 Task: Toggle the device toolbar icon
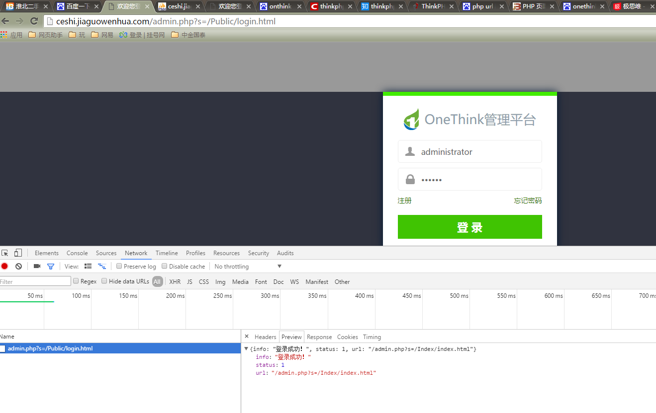coord(18,253)
